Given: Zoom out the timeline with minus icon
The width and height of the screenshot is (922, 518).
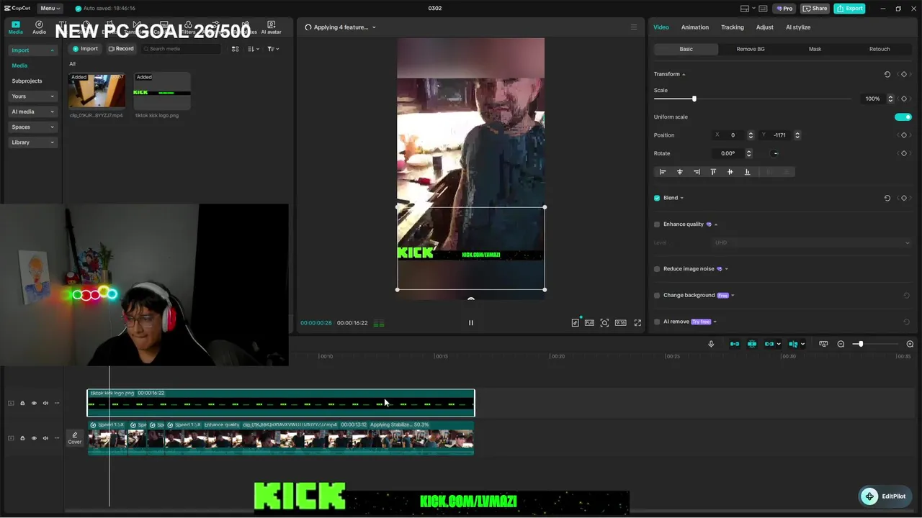Looking at the screenshot, I should [x=841, y=344].
